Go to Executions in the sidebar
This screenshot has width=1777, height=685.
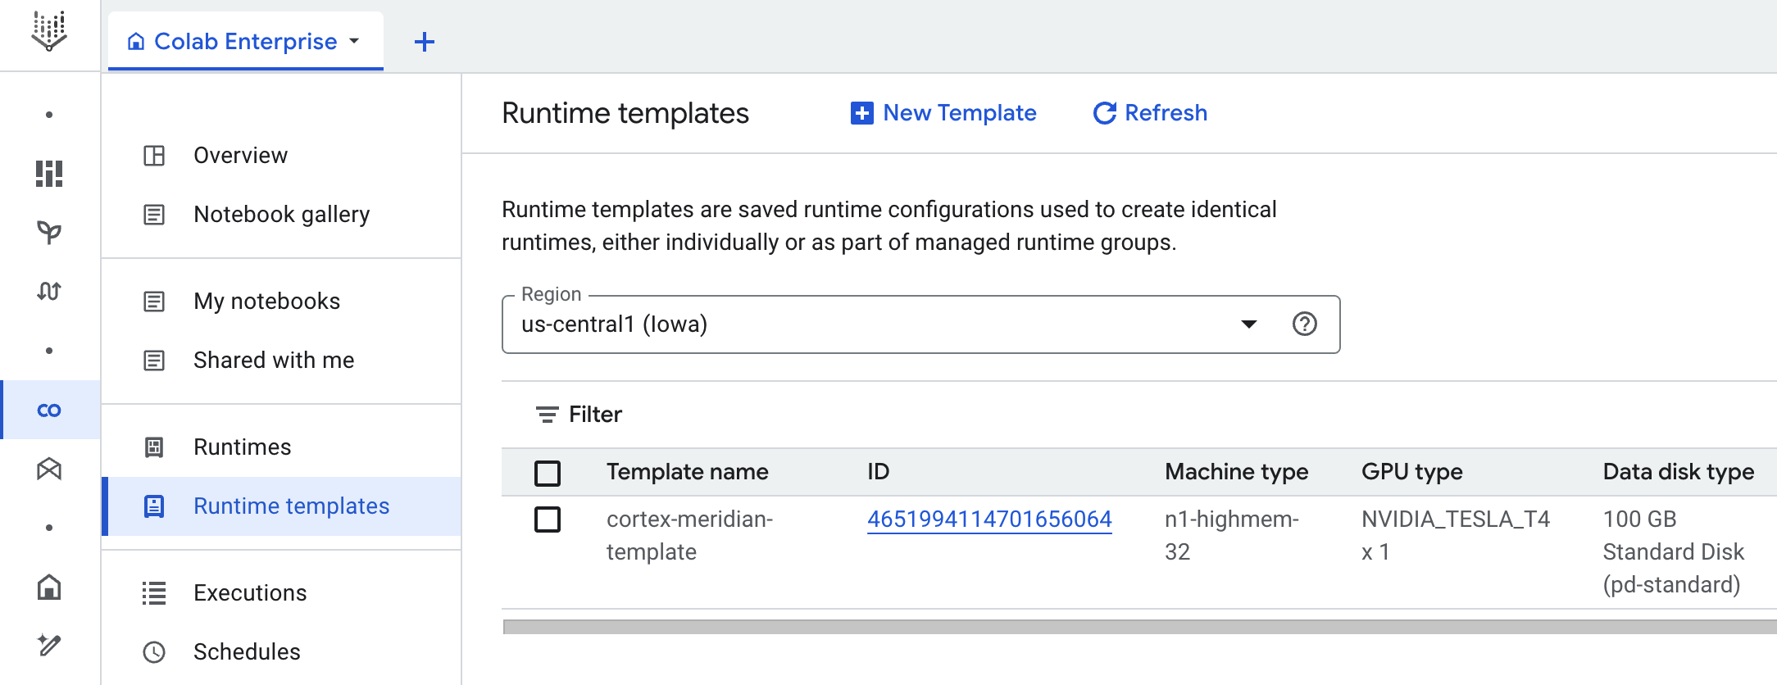pos(250,593)
